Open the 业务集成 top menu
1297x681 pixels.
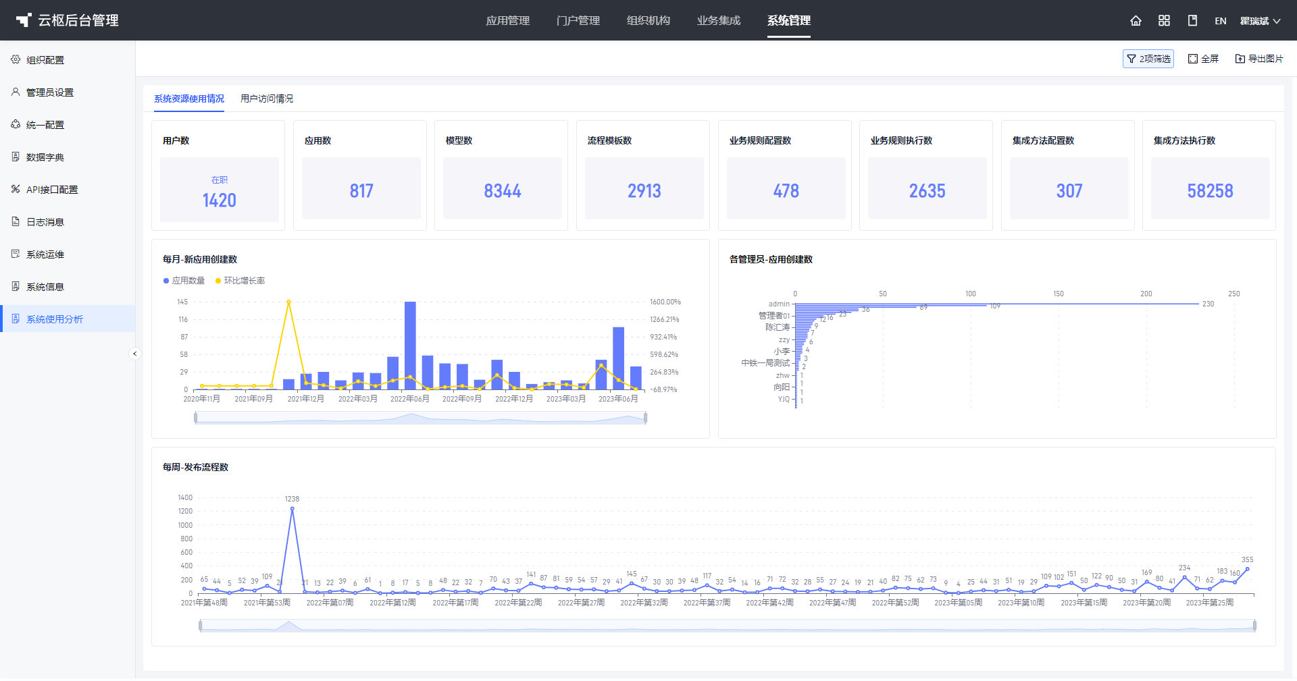[719, 20]
